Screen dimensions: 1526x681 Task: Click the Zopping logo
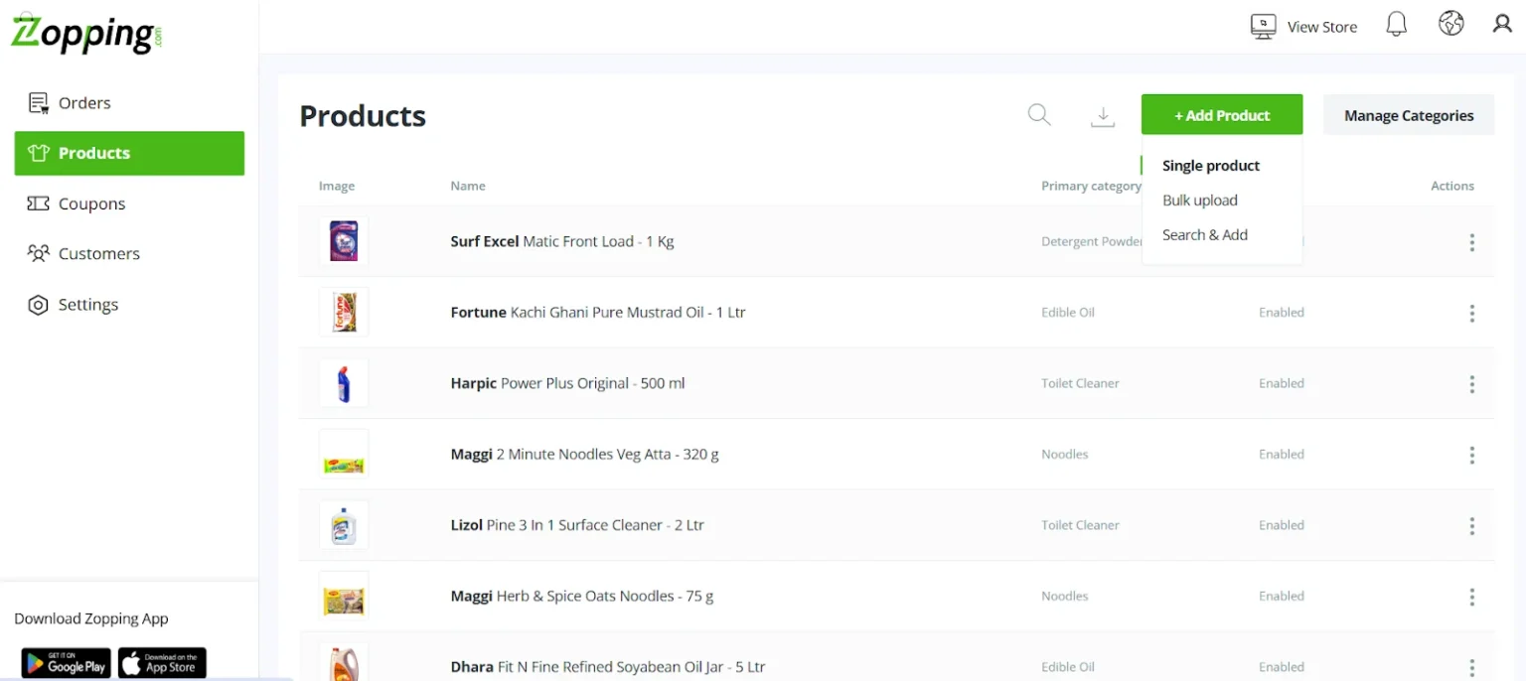click(x=86, y=33)
